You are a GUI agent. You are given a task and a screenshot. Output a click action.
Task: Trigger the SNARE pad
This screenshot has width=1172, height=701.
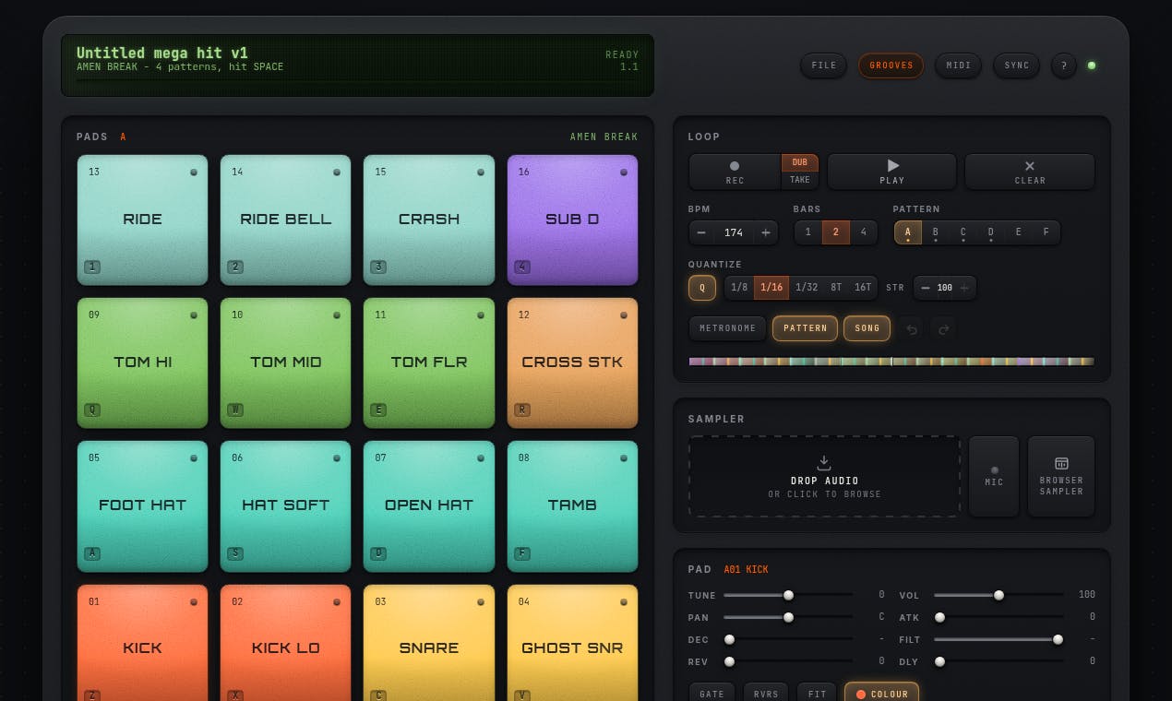[429, 643]
